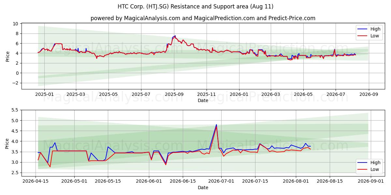Click the price peak near 2025-09 on top chart
391x195 pixels.
175,36
